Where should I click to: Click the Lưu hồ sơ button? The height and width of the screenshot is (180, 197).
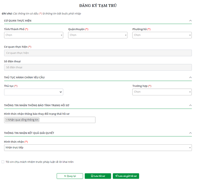tap(98, 176)
